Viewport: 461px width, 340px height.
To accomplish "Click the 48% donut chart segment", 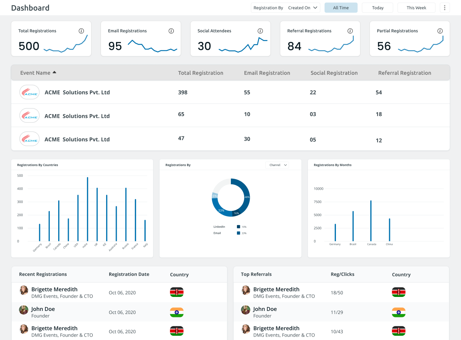I will (x=246, y=196).
